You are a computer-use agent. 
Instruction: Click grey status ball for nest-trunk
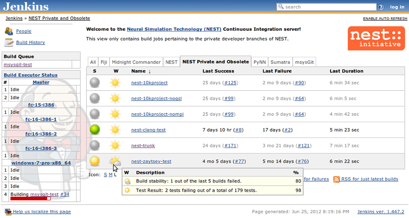[x=95, y=145]
